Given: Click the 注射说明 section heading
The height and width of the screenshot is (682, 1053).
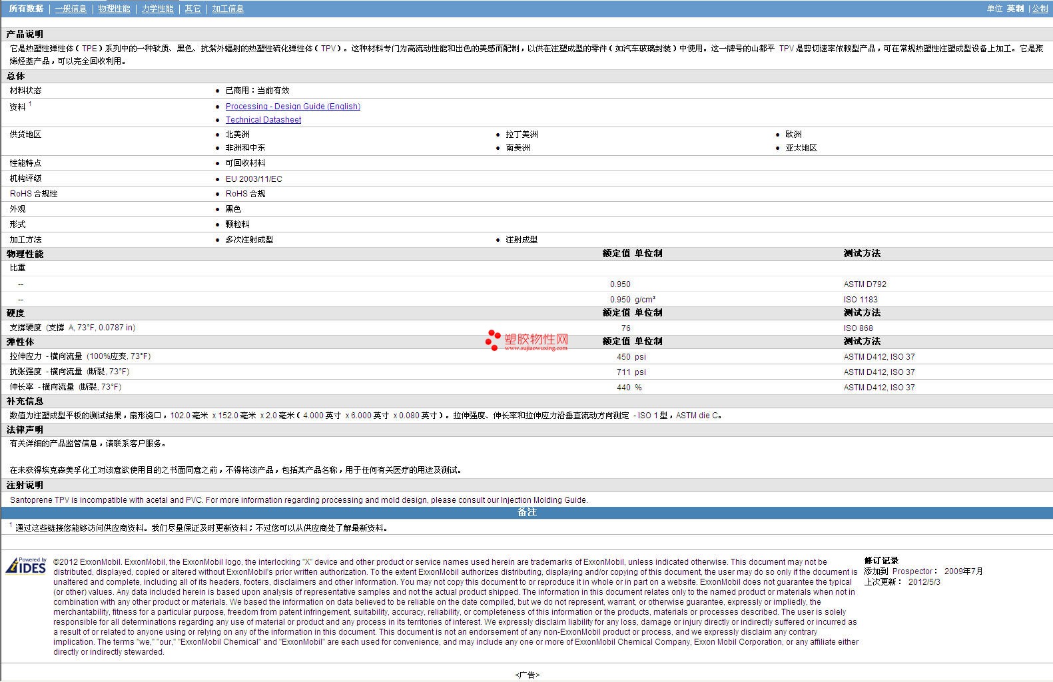Looking at the screenshot, I should tap(25, 485).
